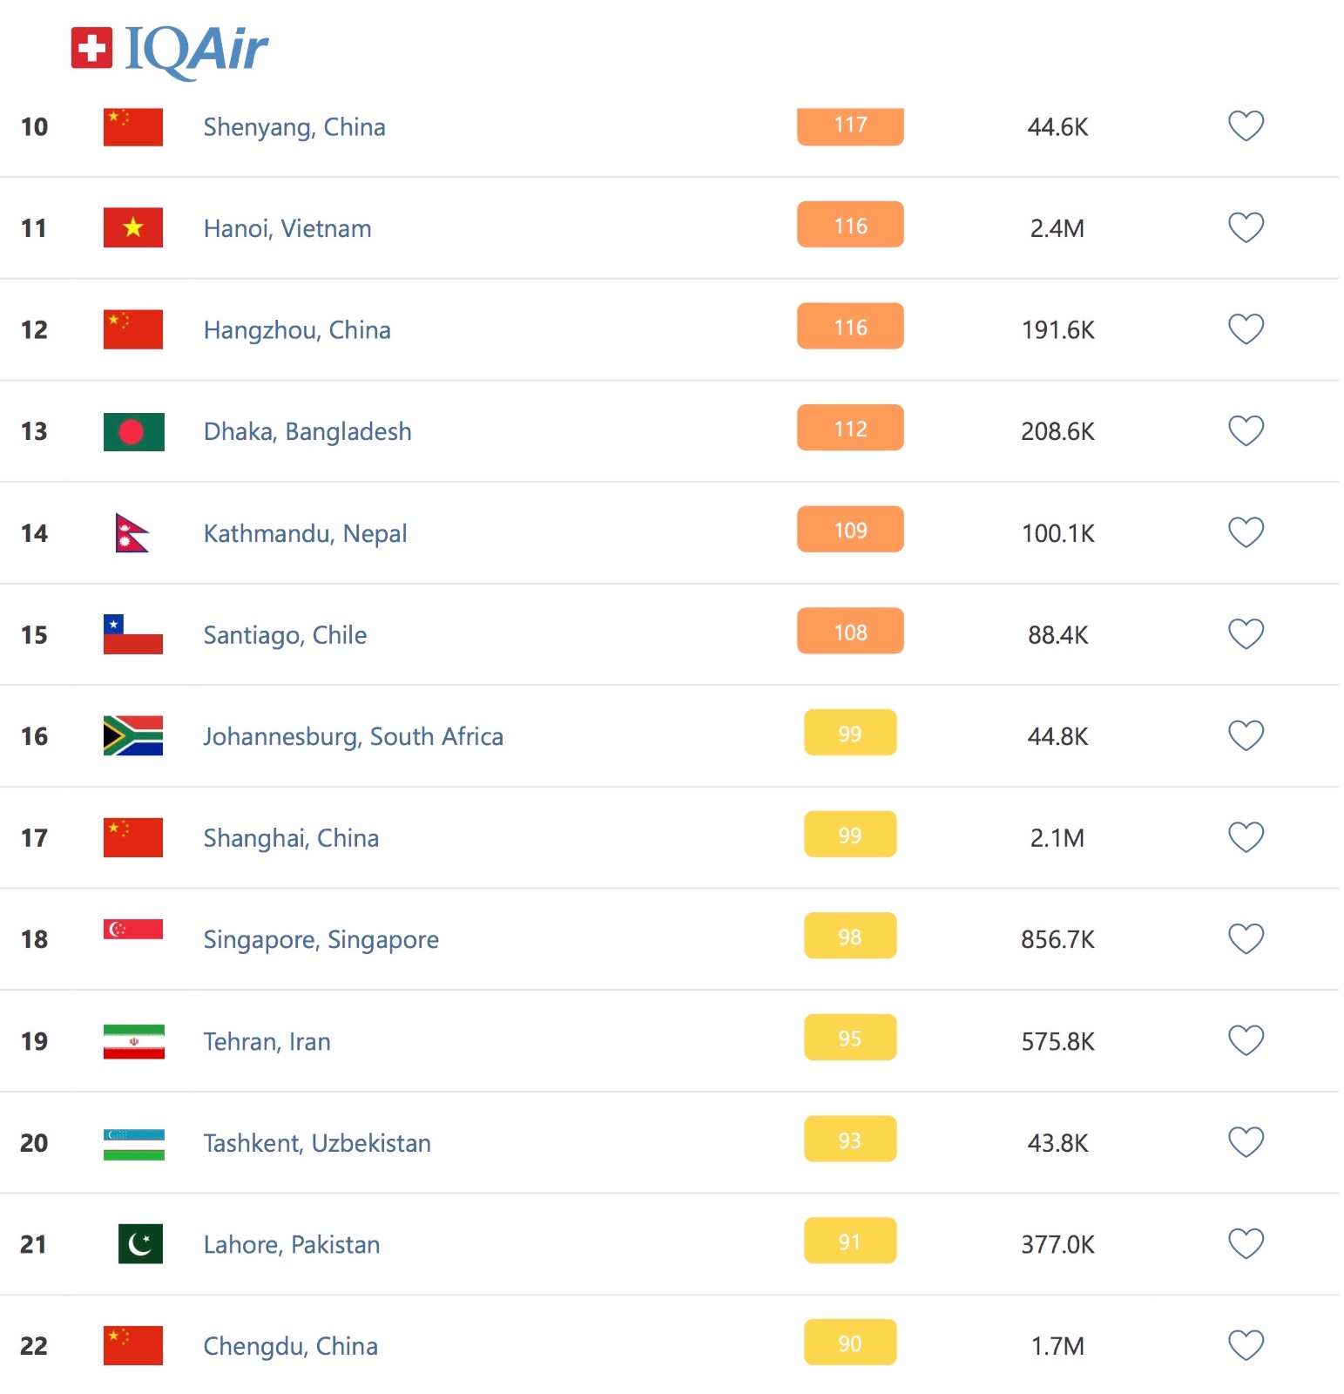Image resolution: width=1344 pixels, height=1394 pixels.
Task: Click the yellow 90 AQI badge for Chengdu
Action: (x=850, y=1343)
